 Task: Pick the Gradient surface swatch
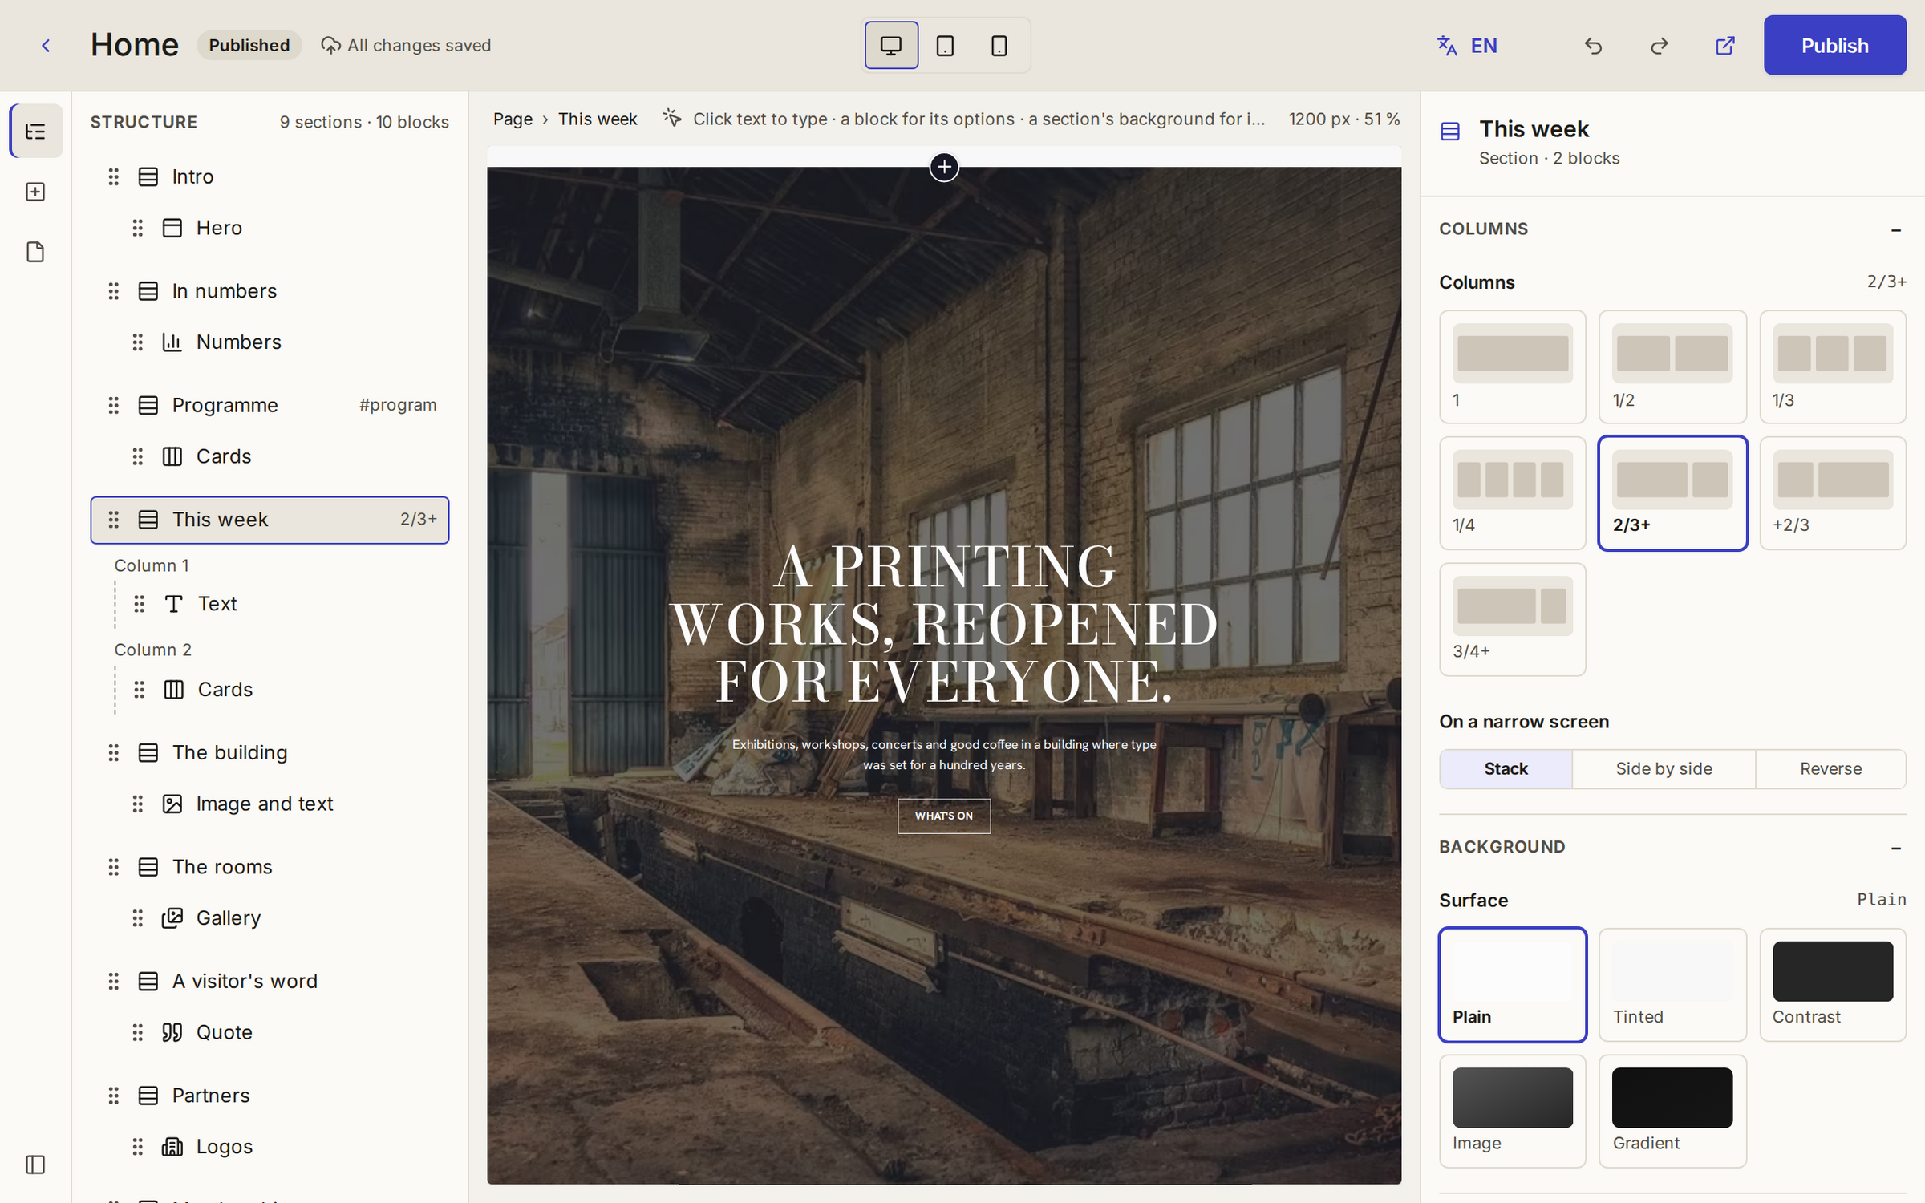[1672, 1111]
